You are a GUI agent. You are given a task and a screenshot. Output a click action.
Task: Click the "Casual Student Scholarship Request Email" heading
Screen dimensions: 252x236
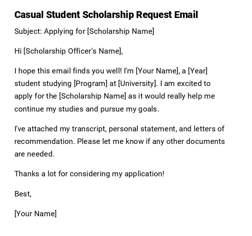pyautogui.click(x=106, y=15)
